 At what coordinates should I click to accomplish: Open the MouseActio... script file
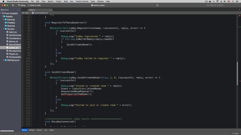point(15,51)
